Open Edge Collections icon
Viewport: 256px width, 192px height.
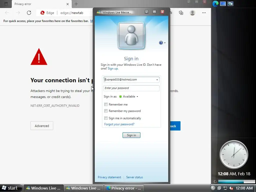[181, 13]
